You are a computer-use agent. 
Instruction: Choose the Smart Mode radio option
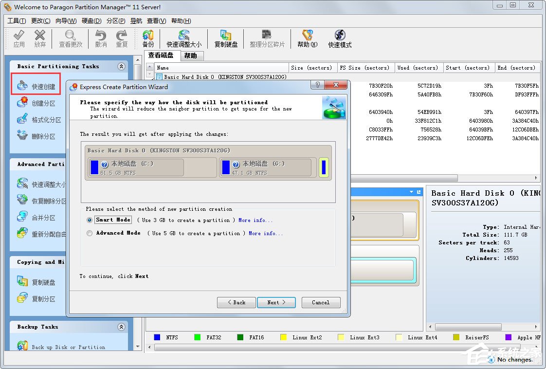90,220
